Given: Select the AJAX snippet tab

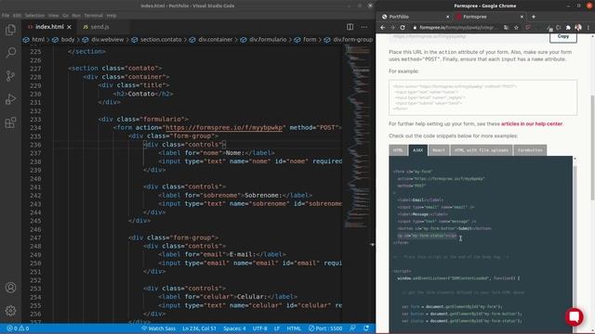Looking at the screenshot, I should point(417,150).
